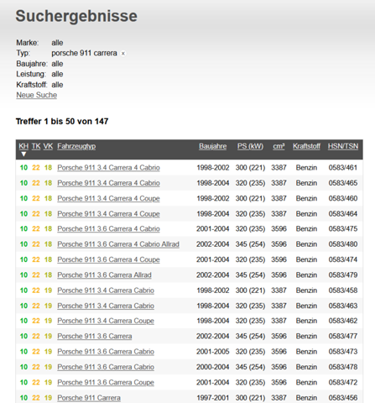Sort table by KH column
375x403 pixels.
pos(23,146)
